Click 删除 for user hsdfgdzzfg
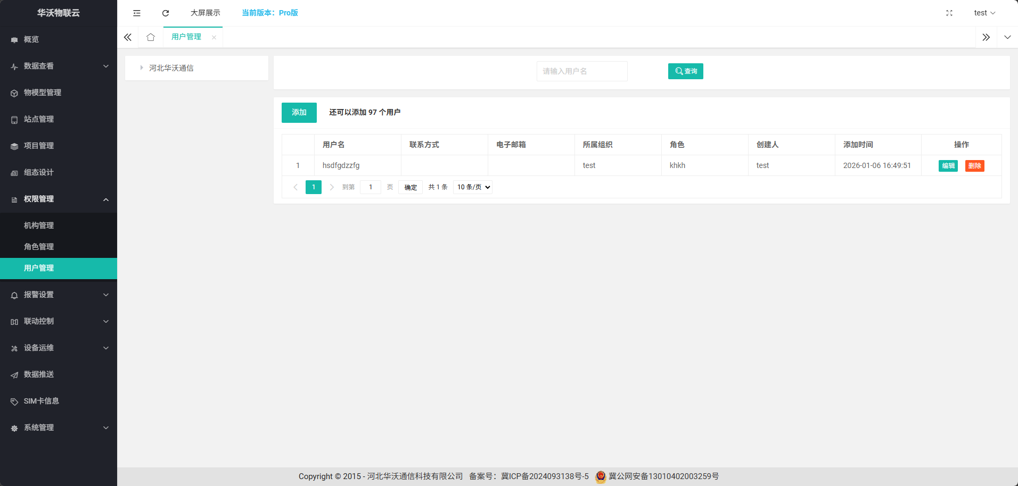This screenshot has width=1018, height=486. [974, 166]
